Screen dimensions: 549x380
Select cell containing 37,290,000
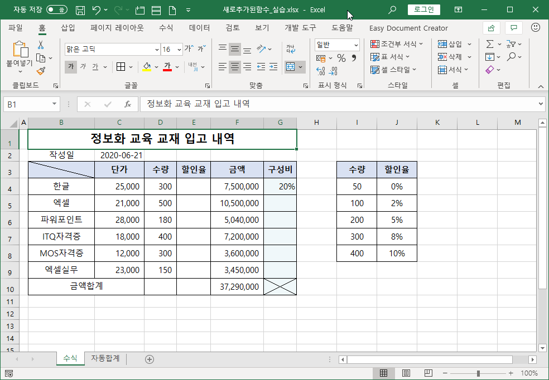click(x=237, y=286)
